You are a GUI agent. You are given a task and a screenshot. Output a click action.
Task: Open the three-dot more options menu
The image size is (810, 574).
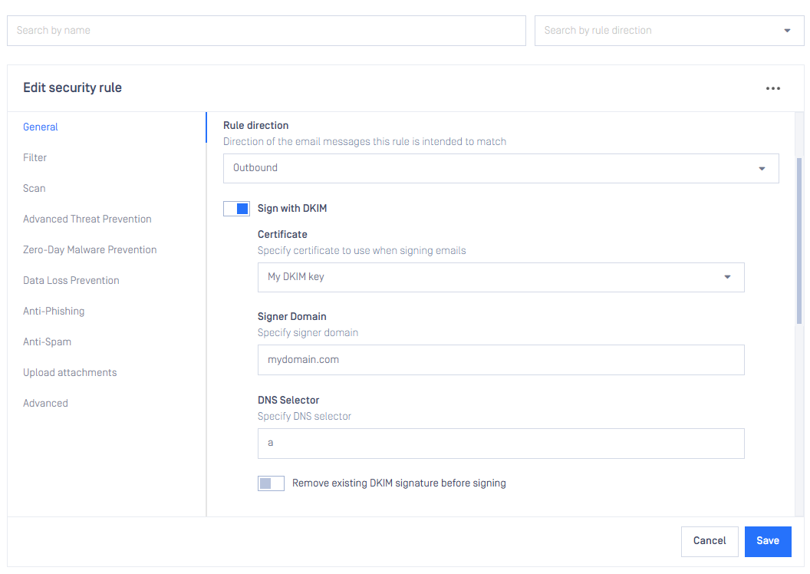click(773, 88)
